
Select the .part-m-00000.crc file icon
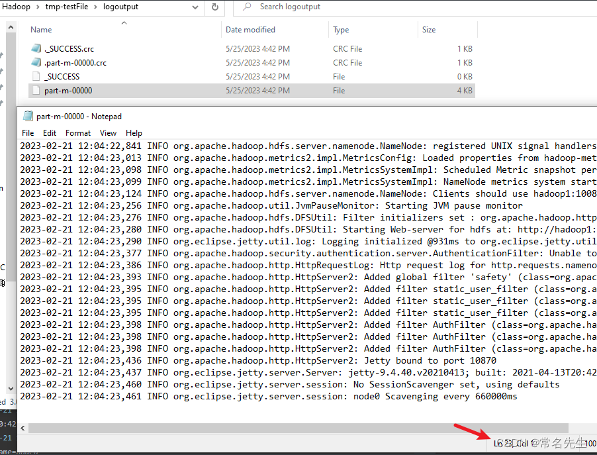(36, 62)
